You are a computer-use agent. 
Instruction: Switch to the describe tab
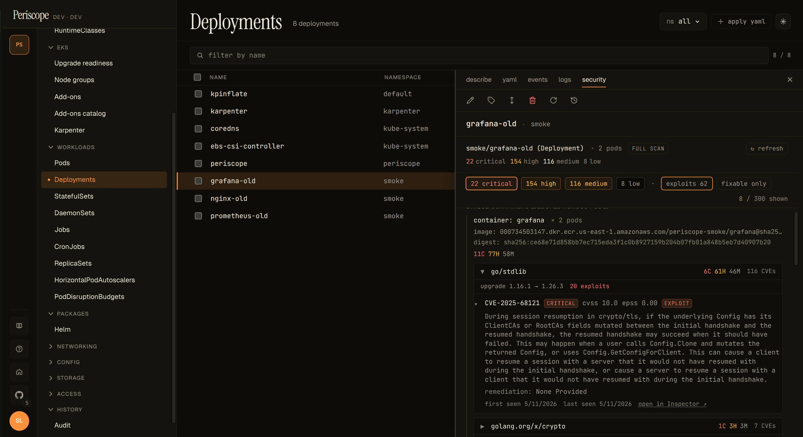(x=479, y=79)
